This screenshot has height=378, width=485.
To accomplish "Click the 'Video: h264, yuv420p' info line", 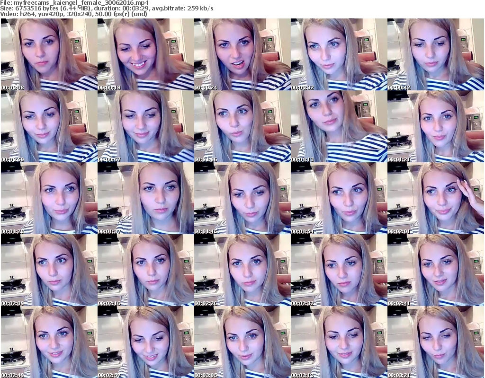I will (73, 14).
